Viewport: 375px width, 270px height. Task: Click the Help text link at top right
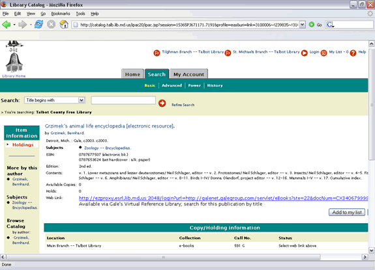(x=362, y=52)
